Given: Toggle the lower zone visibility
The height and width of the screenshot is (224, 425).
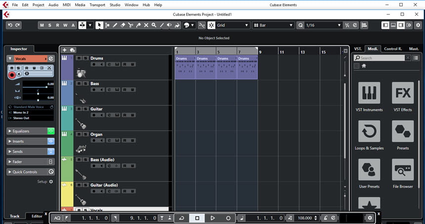Looking at the screenshot, I should [393, 25].
